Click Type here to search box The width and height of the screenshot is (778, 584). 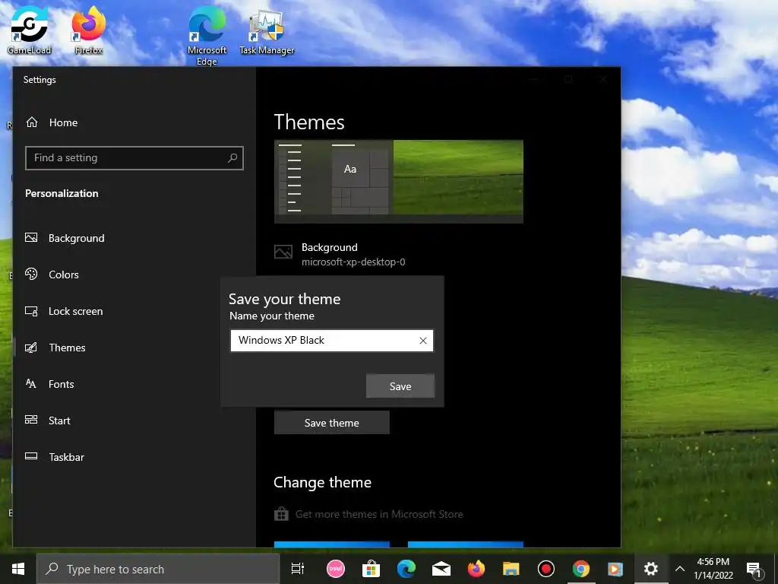(158, 569)
